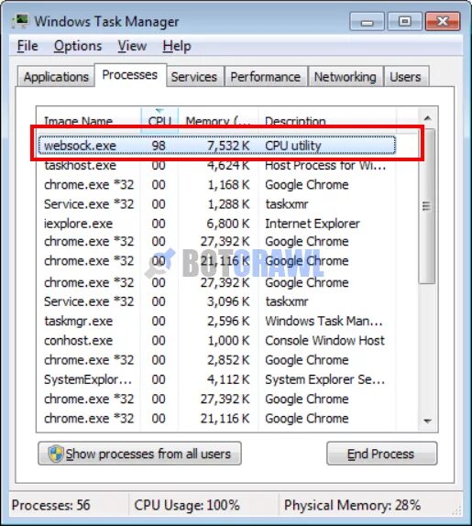Select the conhost.exe process
Screen dimensions: 472x526
coord(216,340)
